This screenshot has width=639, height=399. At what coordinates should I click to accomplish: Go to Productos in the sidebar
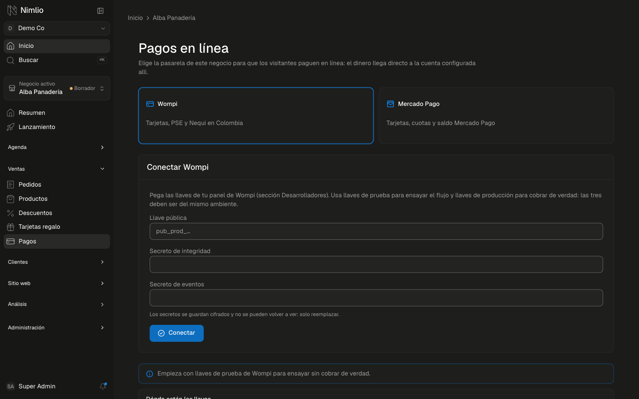click(57, 199)
